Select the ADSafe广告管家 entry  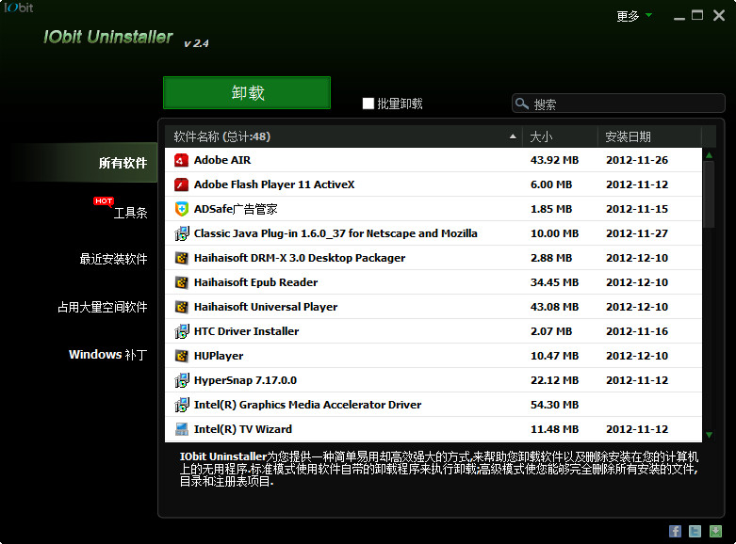pyautogui.click(x=236, y=209)
